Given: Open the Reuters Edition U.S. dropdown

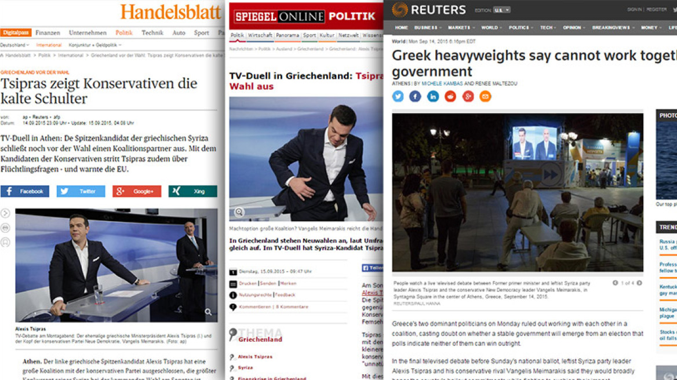Looking at the screenshot, I should [502, 10].
